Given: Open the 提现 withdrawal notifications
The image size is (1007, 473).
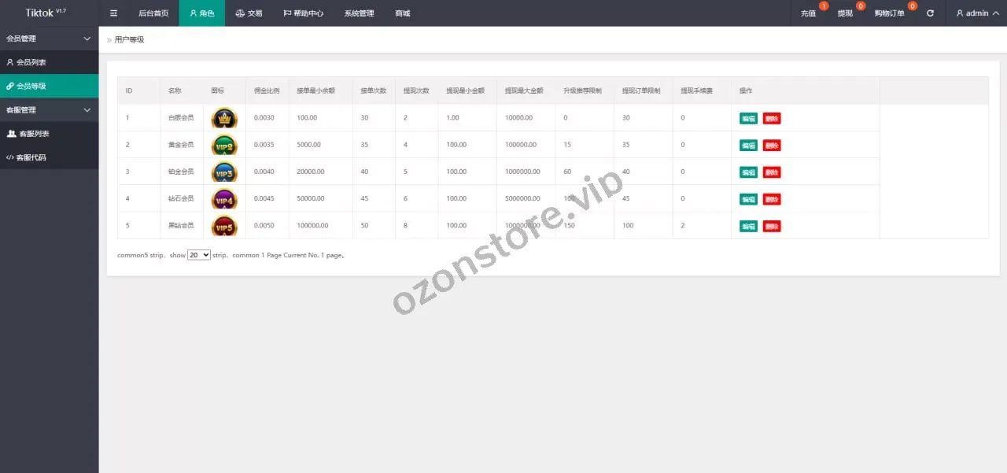Looking at the screenshot, I should coord(845,13).
